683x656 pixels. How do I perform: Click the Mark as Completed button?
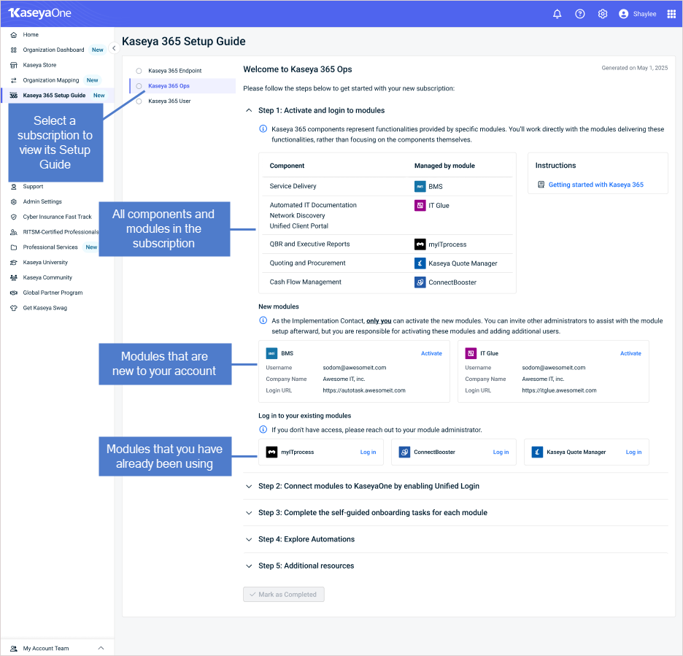284,595
